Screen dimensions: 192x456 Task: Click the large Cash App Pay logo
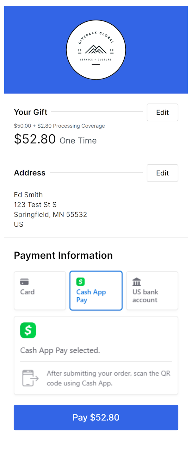(x=28, y=330)
